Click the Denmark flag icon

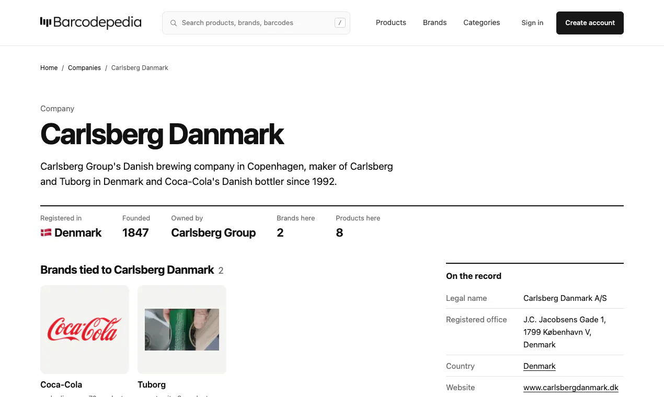coord(46,233)
